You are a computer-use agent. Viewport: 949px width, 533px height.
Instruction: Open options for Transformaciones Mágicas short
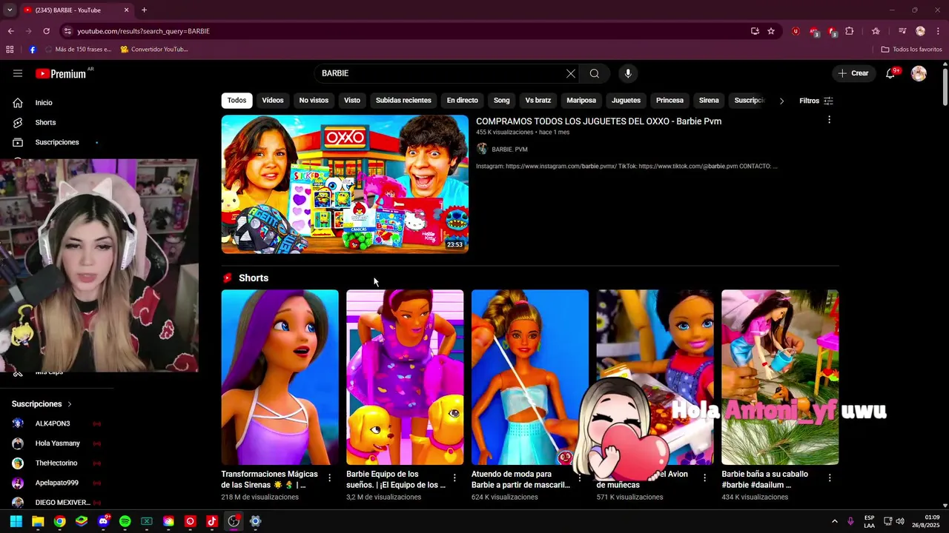(x=330, y=478)
